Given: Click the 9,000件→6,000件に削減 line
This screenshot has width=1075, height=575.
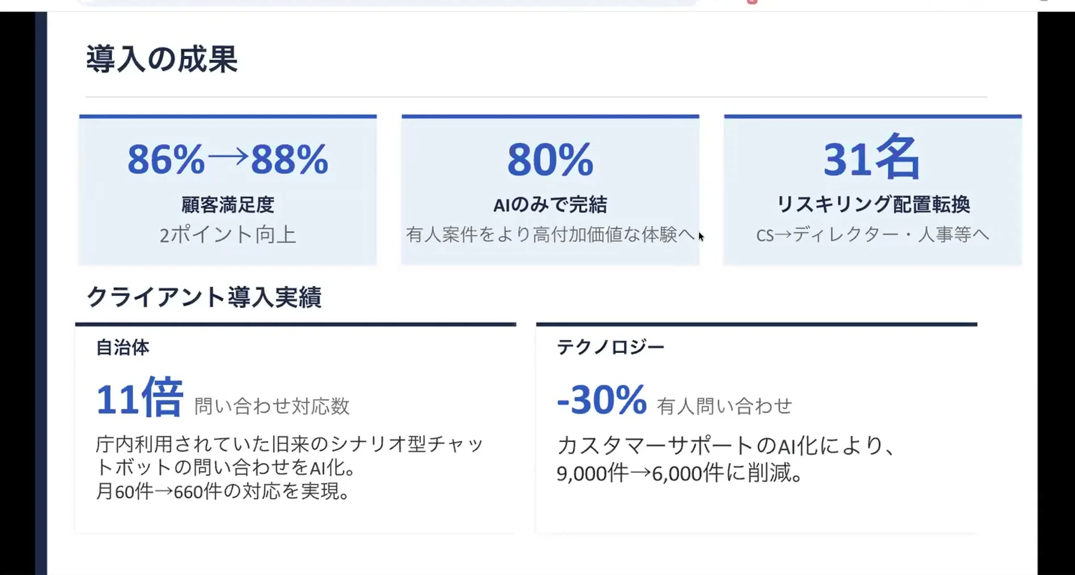Looking at the screenshot, I should click(x=680, y=473).
